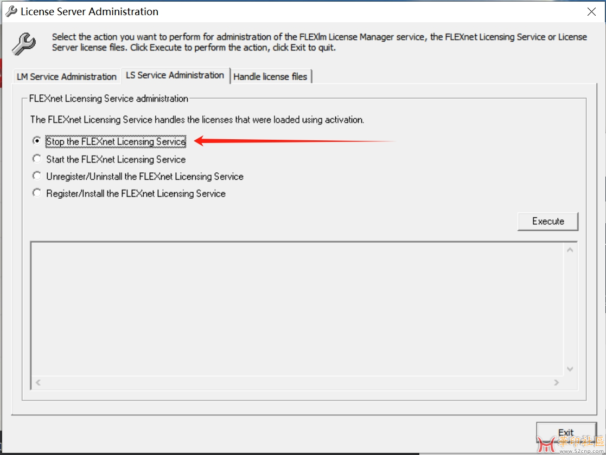Click the output log scroll up arrow

(570, 250)
